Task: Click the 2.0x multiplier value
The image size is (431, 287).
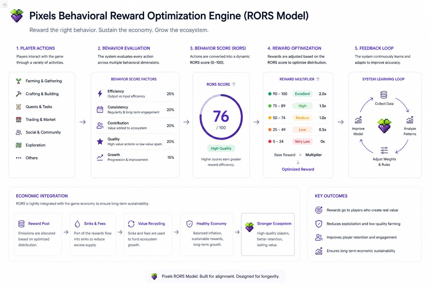Action: [323, 94]
